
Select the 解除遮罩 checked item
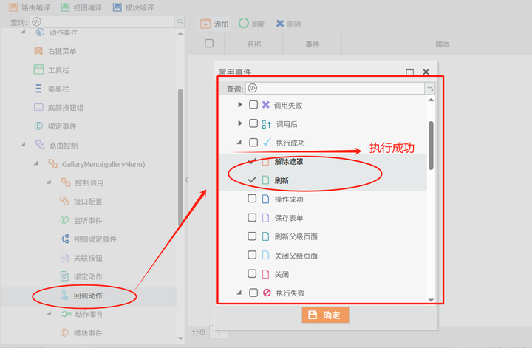coord(289,162)
